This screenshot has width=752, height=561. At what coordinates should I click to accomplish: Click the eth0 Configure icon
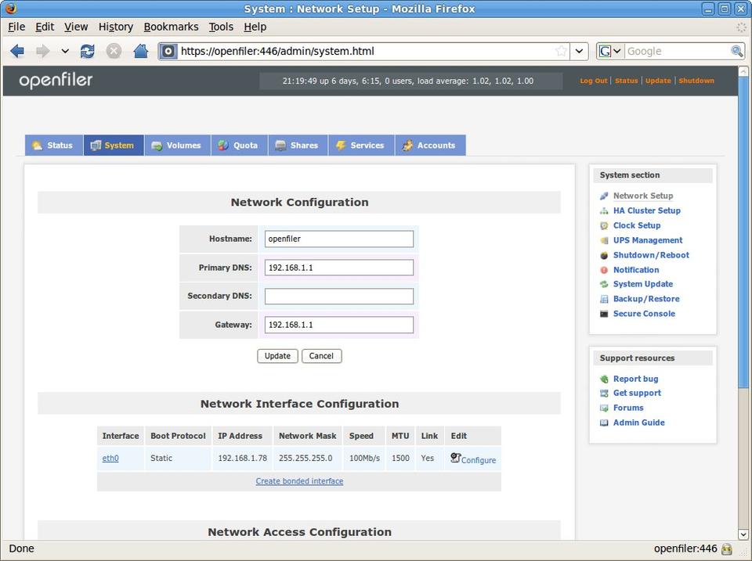456,459
